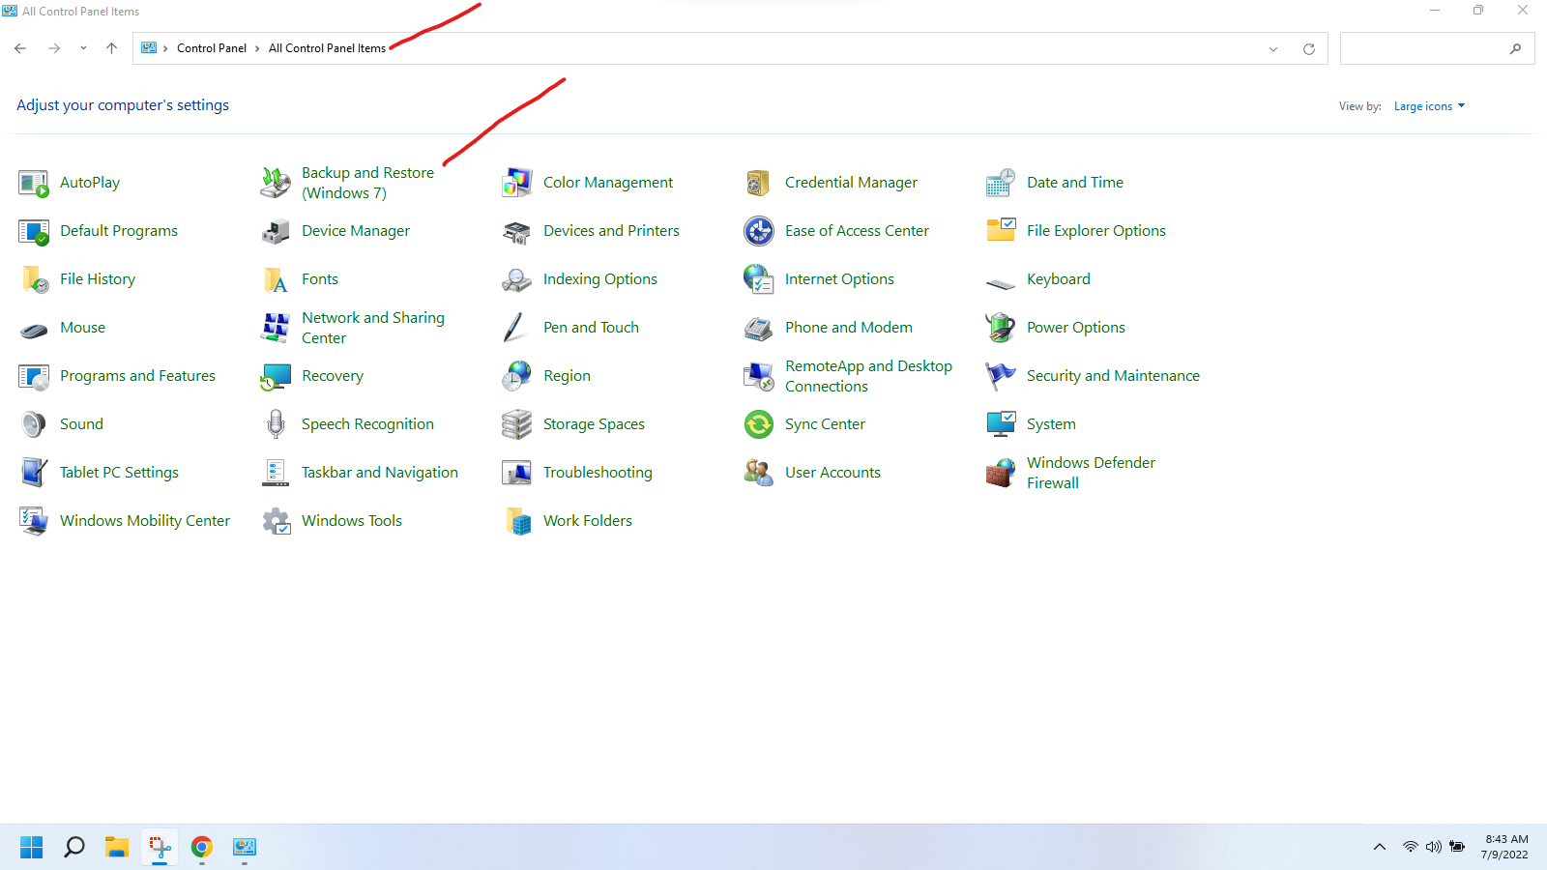Focus the Search Control Panel box
The image size is (1547, 870).
pyautogui.click(x=1437, y=48)
